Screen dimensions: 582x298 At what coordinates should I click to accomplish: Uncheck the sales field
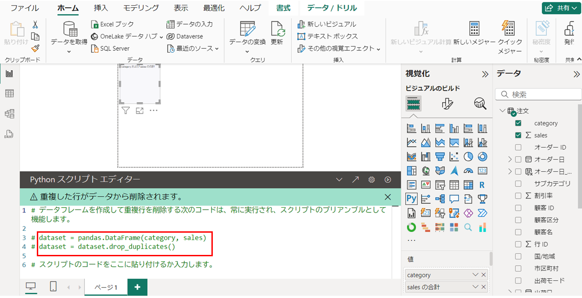point(518,135)
